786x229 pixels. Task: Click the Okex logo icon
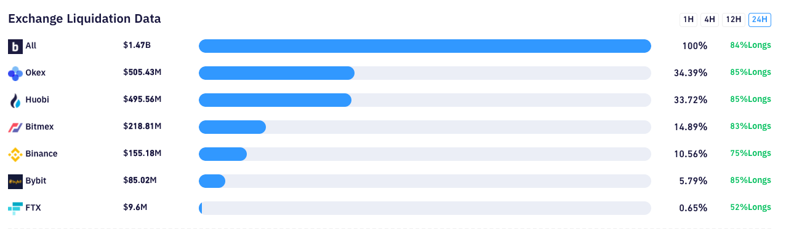[15, 74]
